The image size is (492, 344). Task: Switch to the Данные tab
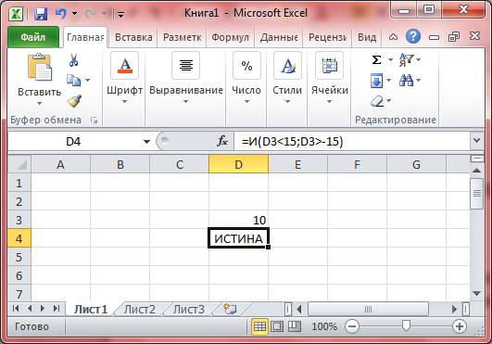[x=279, y=37]
